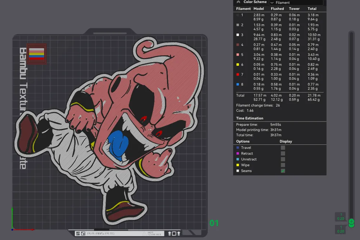The height and width of the screenshot is (240, 360).
Task: Click the black filament 1 color swatch
Action: (238, 15)
